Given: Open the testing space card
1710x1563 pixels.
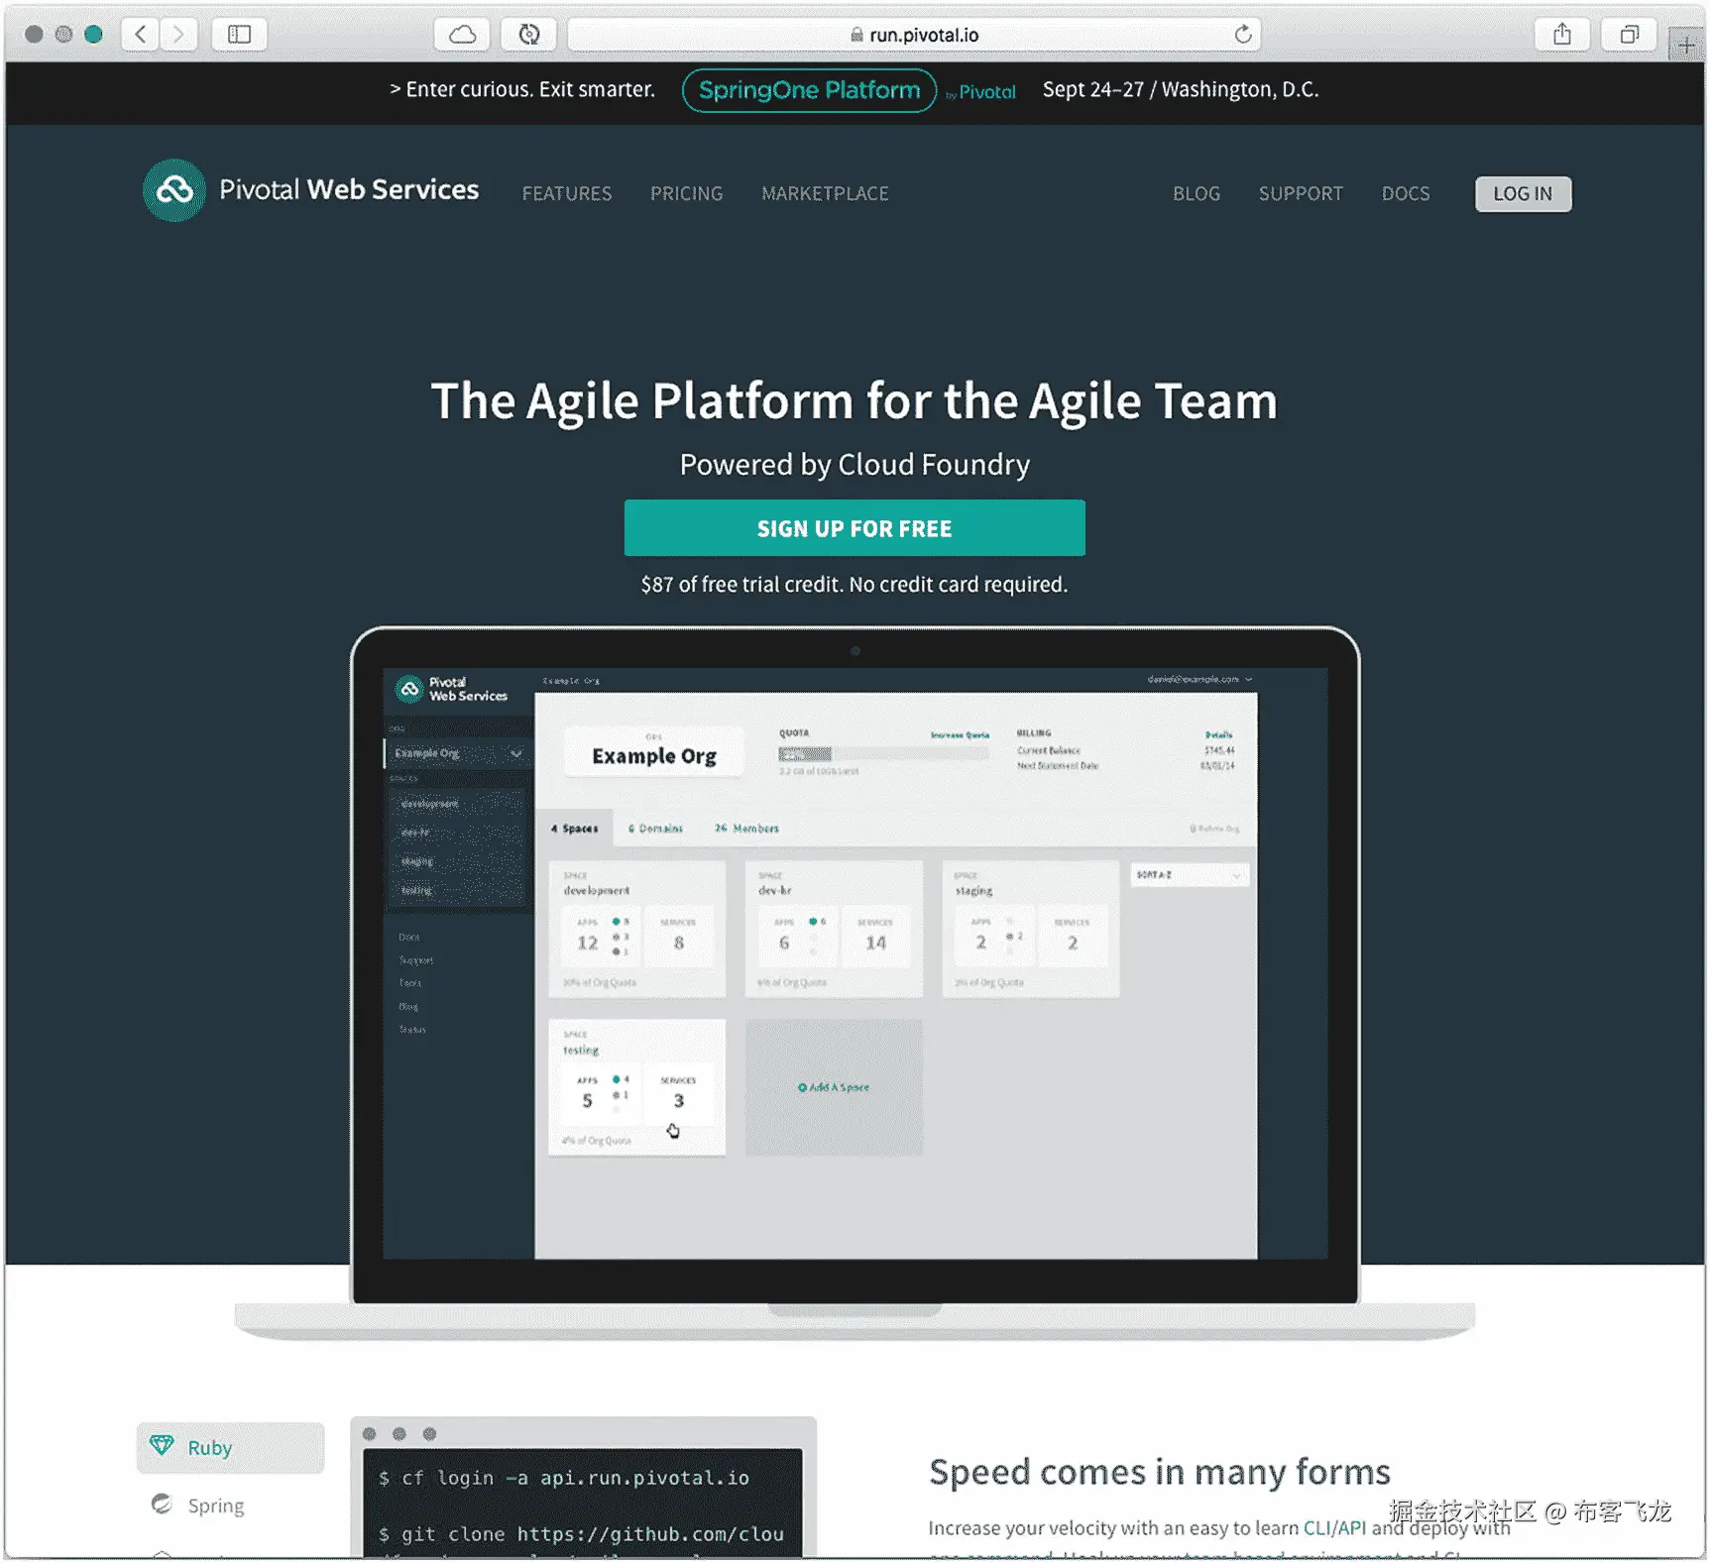Looking at the screenshot, I should 637,1087.
